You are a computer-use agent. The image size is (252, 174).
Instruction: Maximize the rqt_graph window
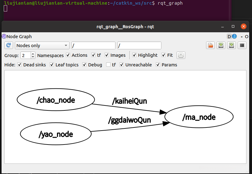coord(233,26)
